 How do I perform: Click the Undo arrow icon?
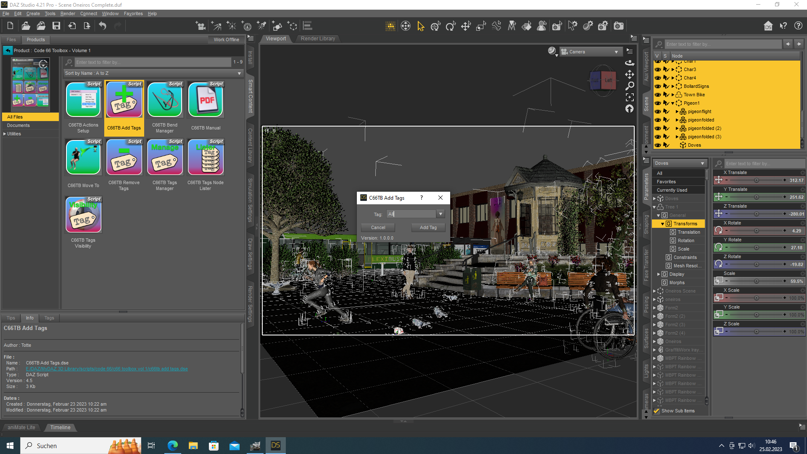(x=102, y=26)
